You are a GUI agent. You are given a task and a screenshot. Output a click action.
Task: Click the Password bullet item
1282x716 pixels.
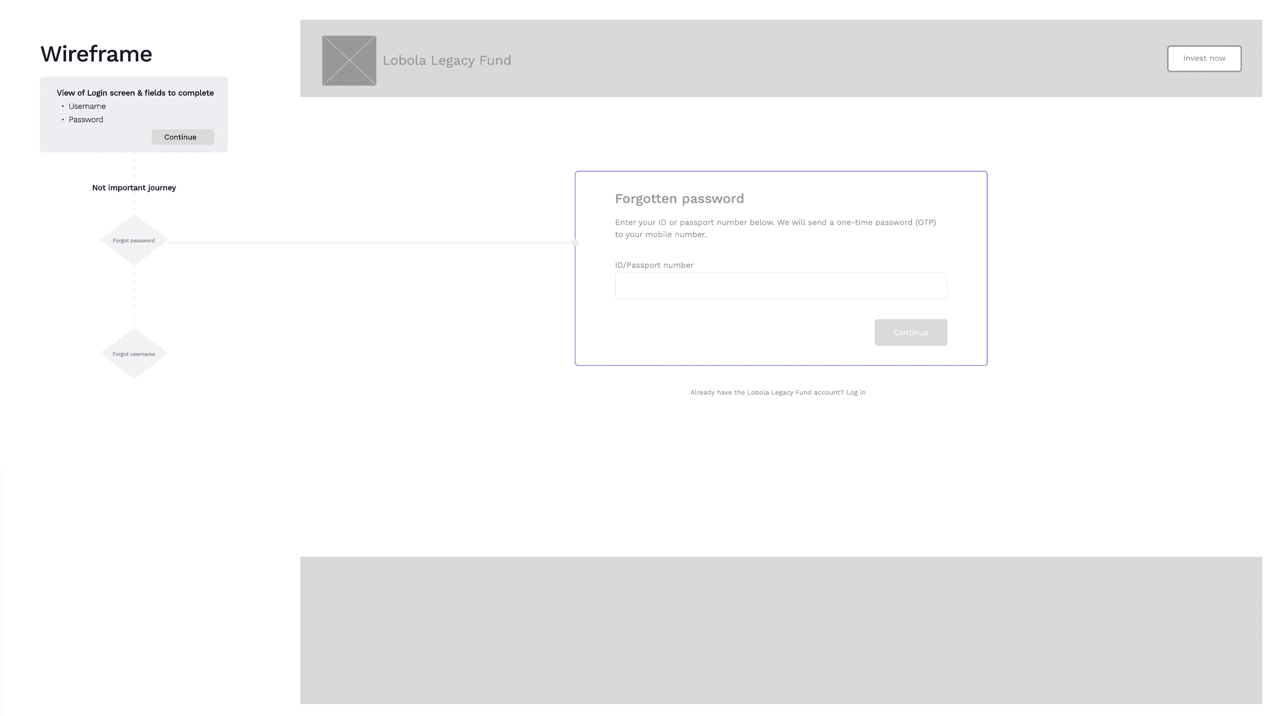(x=86, y=119)
